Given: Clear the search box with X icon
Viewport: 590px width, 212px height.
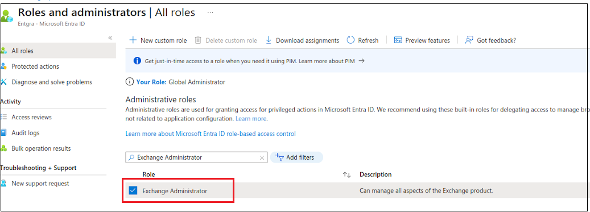Looking at the screenshot, I should tap(262, 158).
